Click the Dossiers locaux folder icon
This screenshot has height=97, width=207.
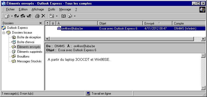coord(9,33)
